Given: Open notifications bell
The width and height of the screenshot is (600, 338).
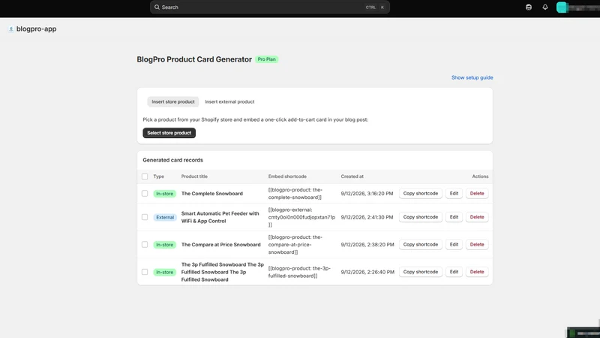Looking at the screenshot, I should pos(545,8).
